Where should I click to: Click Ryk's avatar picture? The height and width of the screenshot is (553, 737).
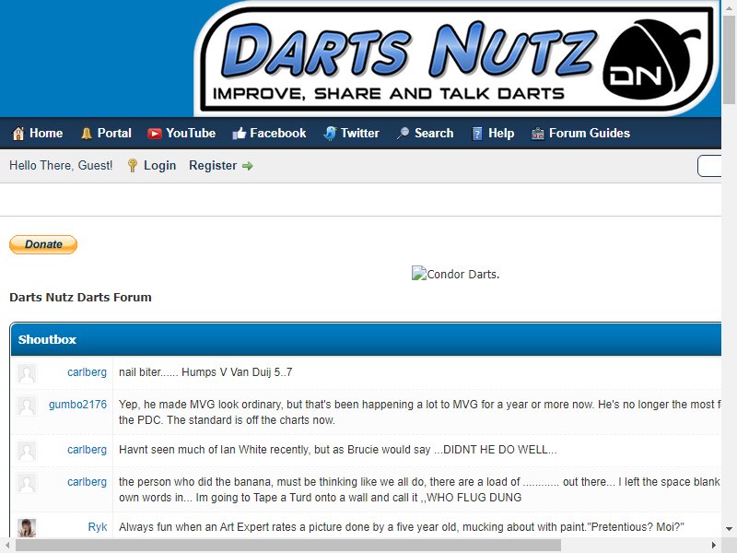27,527
